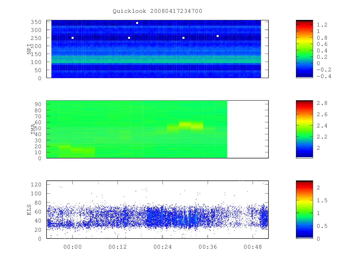Click the topmost white marker in NPI panel

(x=137, y=23)
